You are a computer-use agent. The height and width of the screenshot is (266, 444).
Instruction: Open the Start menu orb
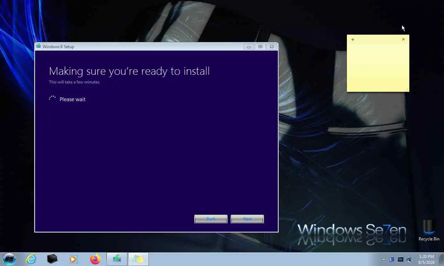point(9,259)
